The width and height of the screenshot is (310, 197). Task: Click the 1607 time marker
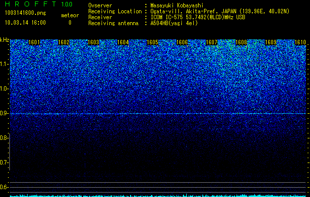point(211,42)
